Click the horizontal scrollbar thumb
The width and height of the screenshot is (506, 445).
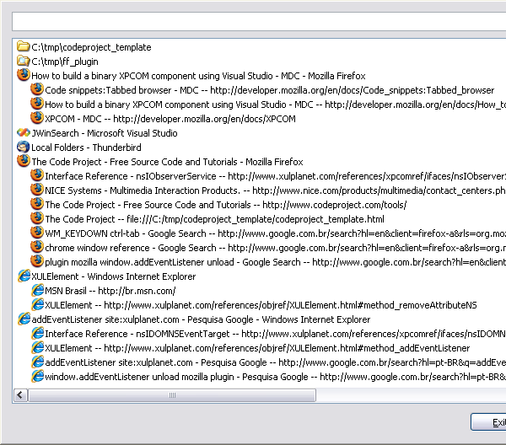click(x=172, y=395)
